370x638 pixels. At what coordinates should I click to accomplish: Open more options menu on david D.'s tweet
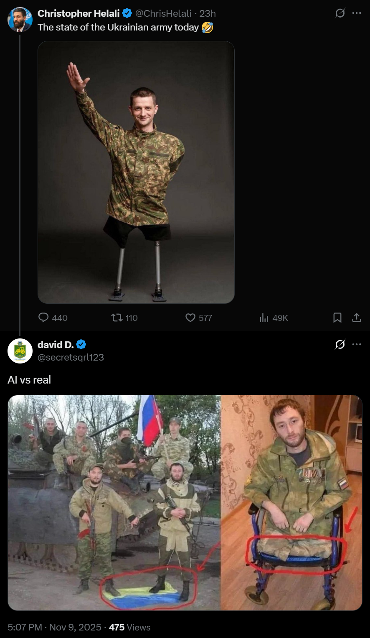click(x=357, y=344)
